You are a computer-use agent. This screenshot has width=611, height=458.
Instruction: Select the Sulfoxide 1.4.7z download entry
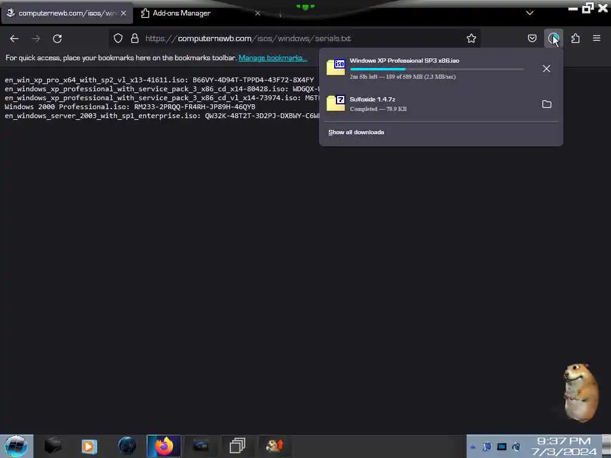[x=441, y=104]
